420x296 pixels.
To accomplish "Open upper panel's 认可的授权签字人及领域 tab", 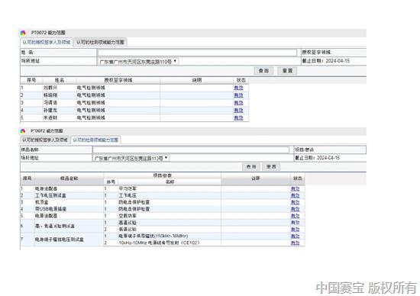I will (x=47, y=42).
